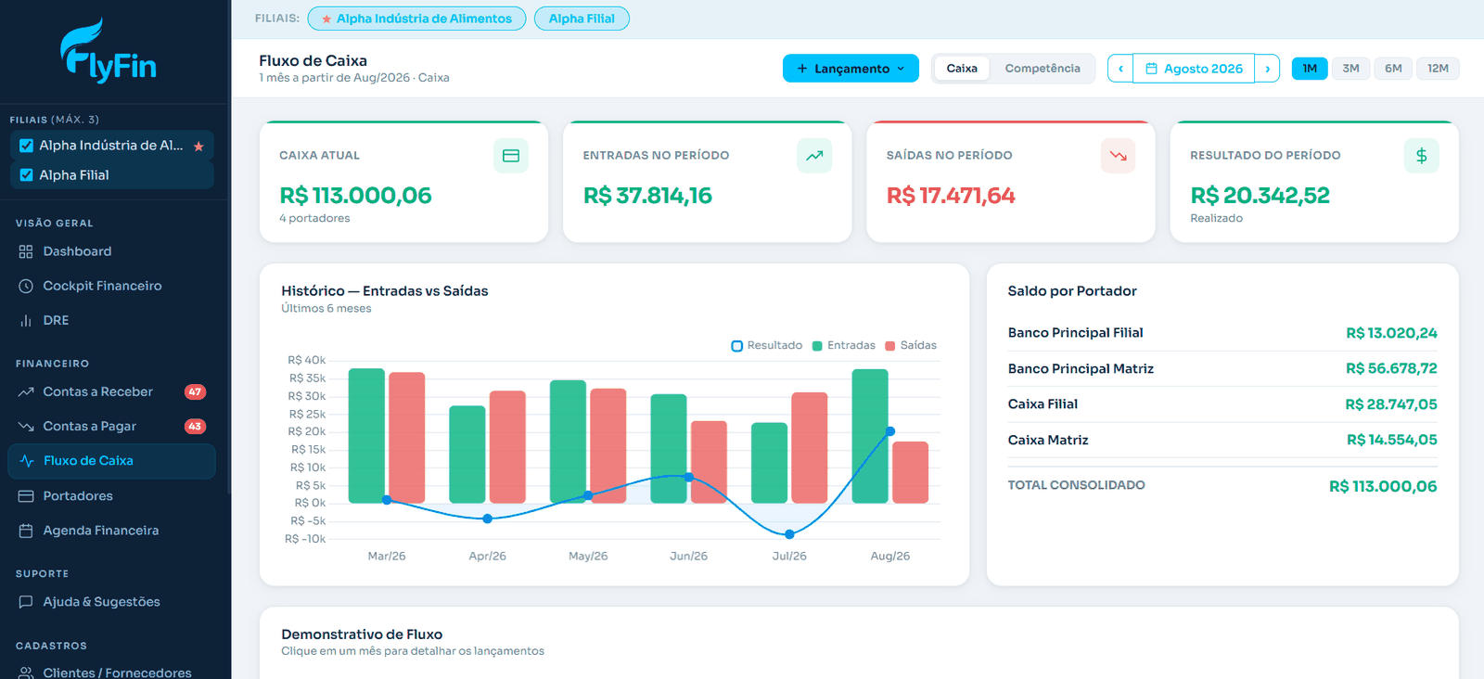Click the calendar icon in Agosto 2026
The width and height of the screenshot is (1484, 679).
point(1151,69)
